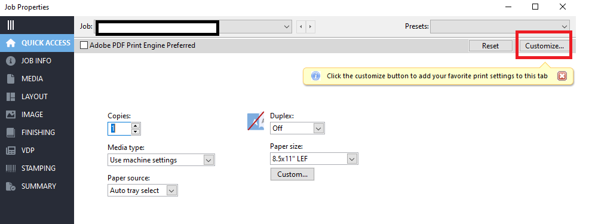Switch to the Media tab

pos(37,79)
